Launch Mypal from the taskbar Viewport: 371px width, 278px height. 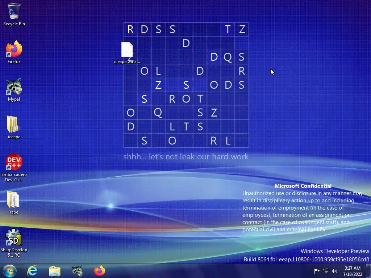pyautogui.click(x=77, y=271)
